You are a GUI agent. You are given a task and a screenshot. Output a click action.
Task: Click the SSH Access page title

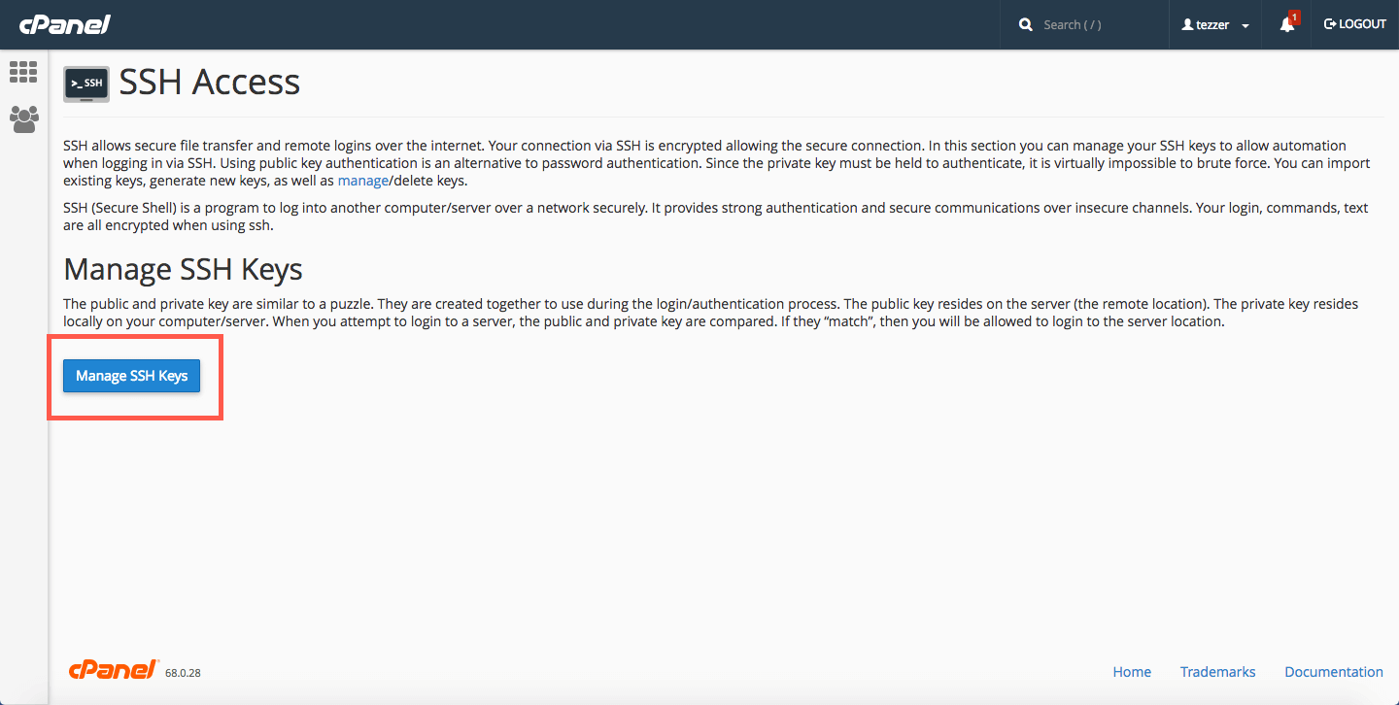click(x=210, y=83)
